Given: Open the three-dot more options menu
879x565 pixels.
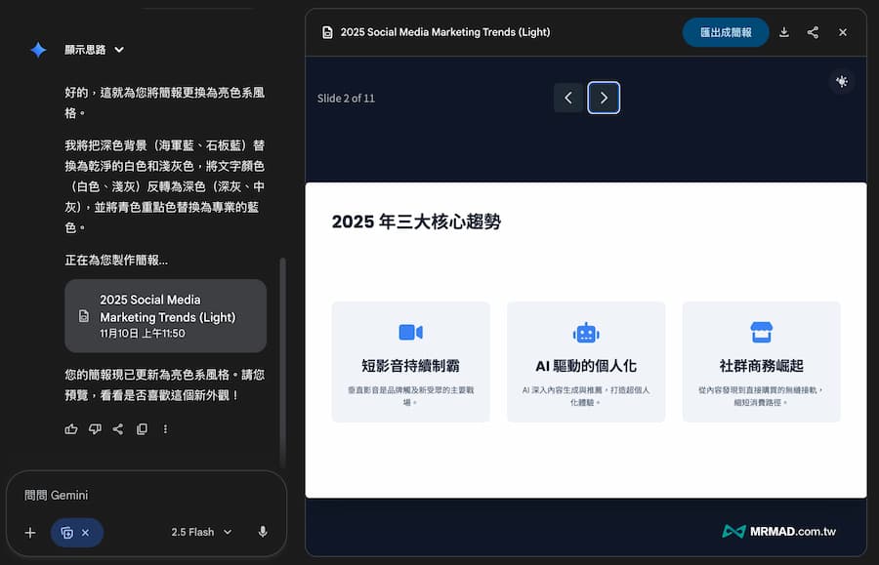Looking at the screenshot, I should (x=165, y=428).
